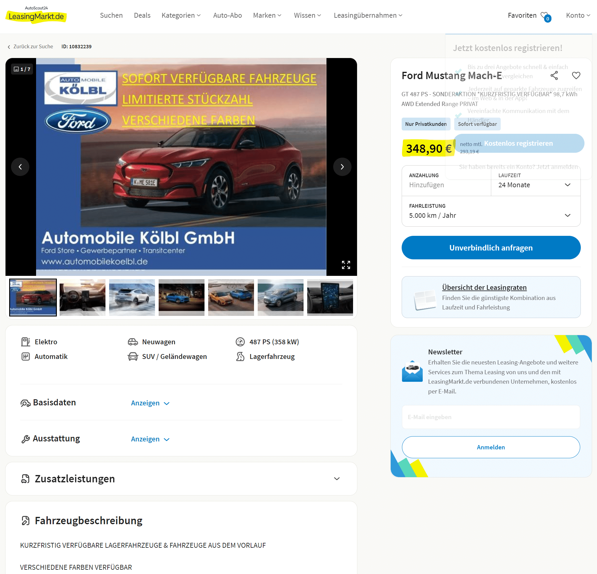Click the Elektro fuel icon
Viewport: 597px width, 574px height.
26,342
